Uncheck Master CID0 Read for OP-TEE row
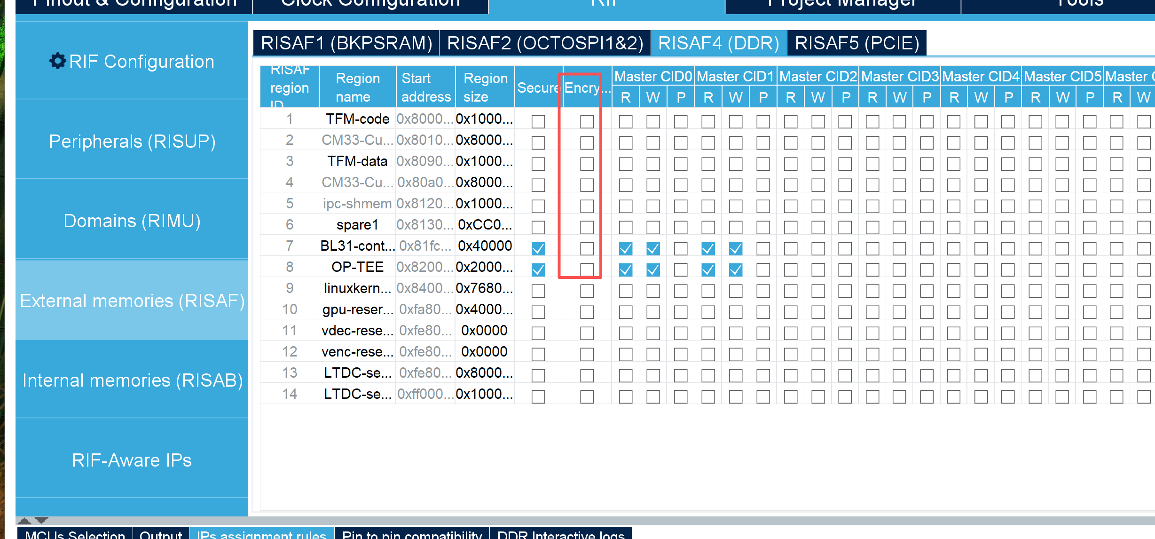1155x539 pixels. [625, 269]
